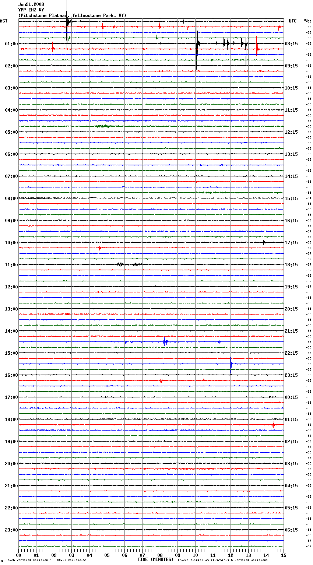Click the 05:15 UTC time label
This screenshot has height=565, width=313.
[291, 508]
